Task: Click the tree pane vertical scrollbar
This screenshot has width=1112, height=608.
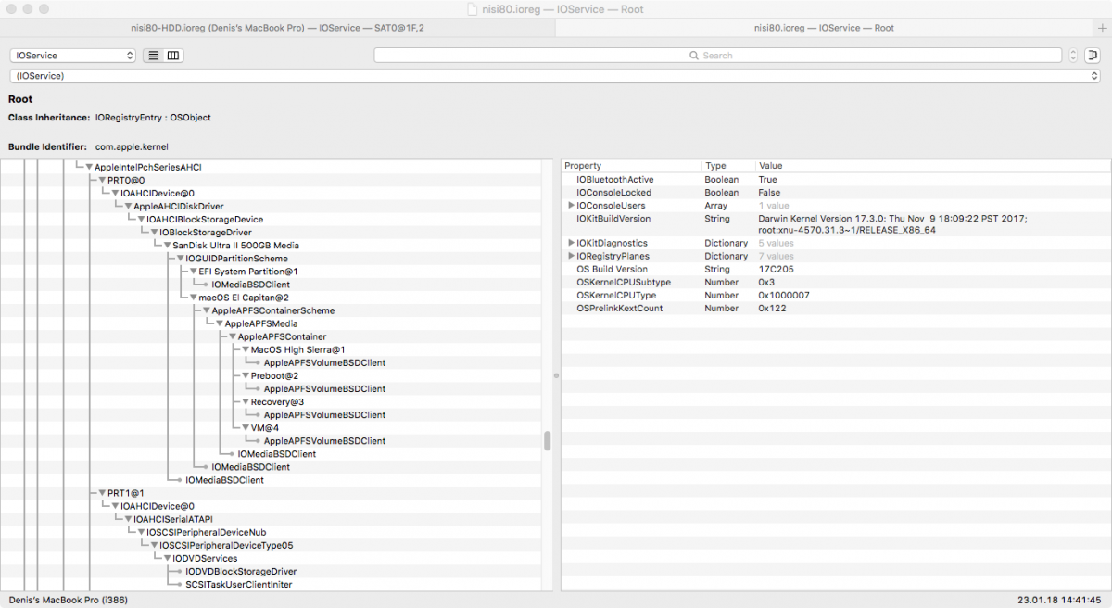Action: coord(547,441)
